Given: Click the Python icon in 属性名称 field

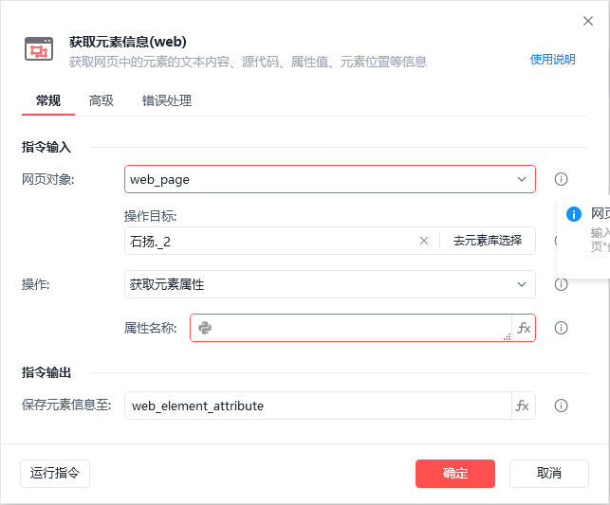Looking at the screenshot, I should pos(205,328).
